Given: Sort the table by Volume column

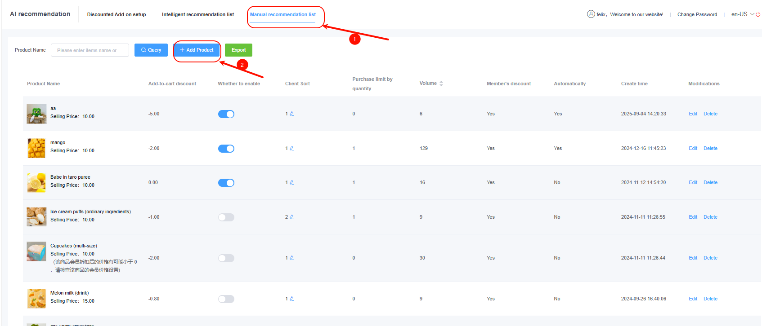Looking at the screenshot, I should pyautogui.click(x=441, y=84).
